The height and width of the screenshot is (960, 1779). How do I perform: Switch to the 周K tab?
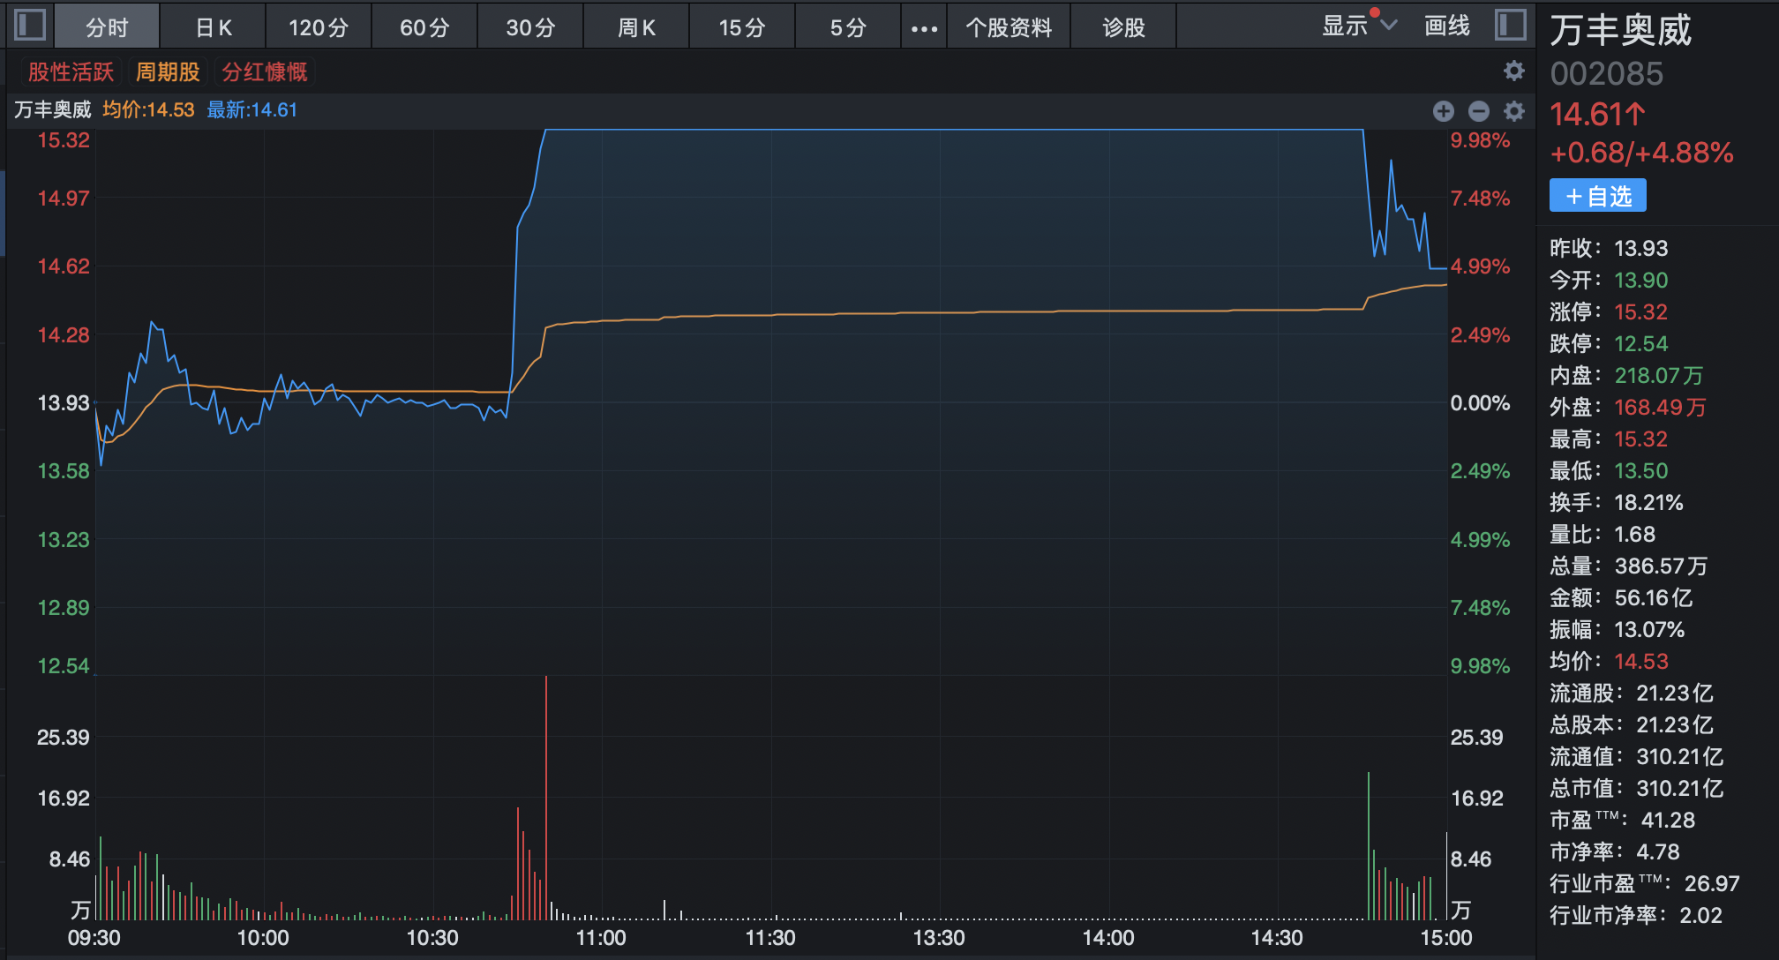[636, 28]
